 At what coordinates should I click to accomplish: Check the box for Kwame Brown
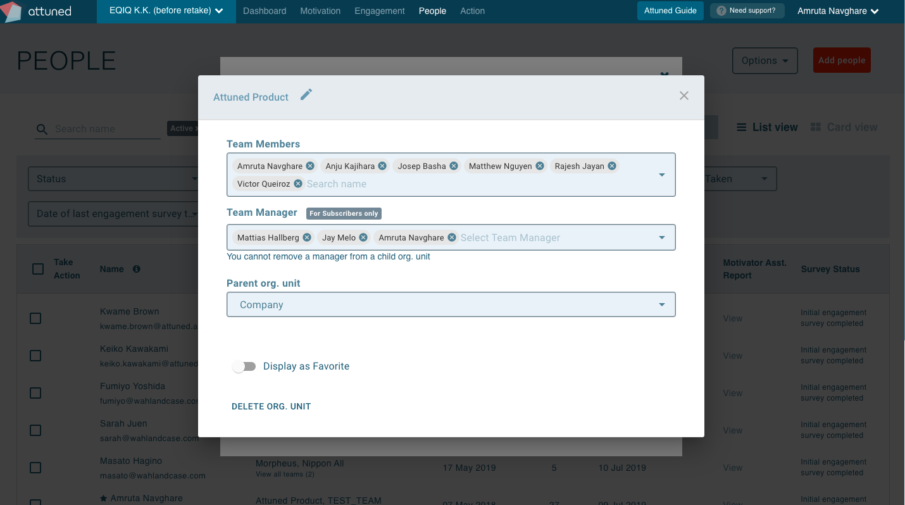point(35,318)
